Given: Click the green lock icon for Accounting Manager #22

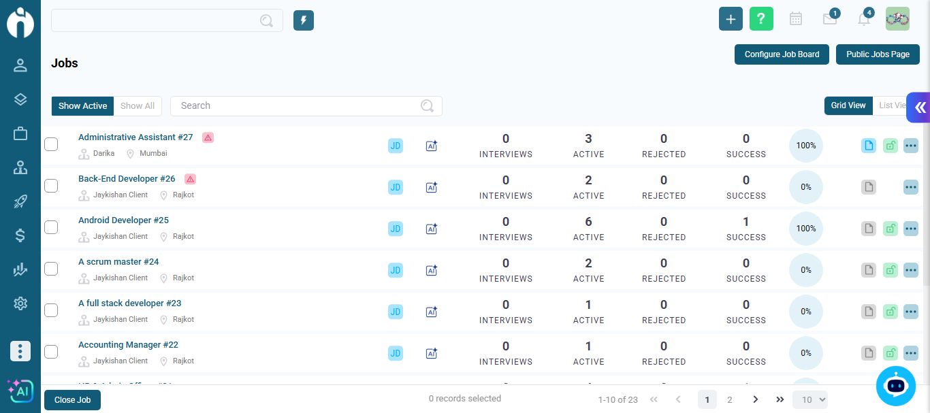Looking at the screenshot, I should point(890,353).
